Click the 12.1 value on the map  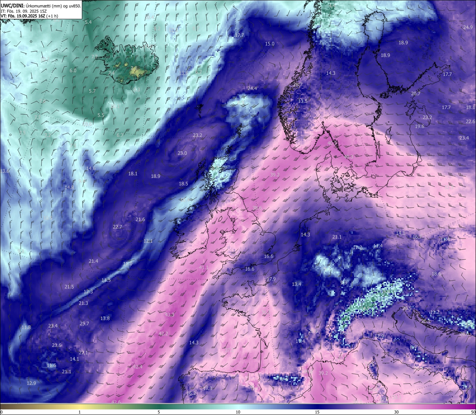(148, 241)
